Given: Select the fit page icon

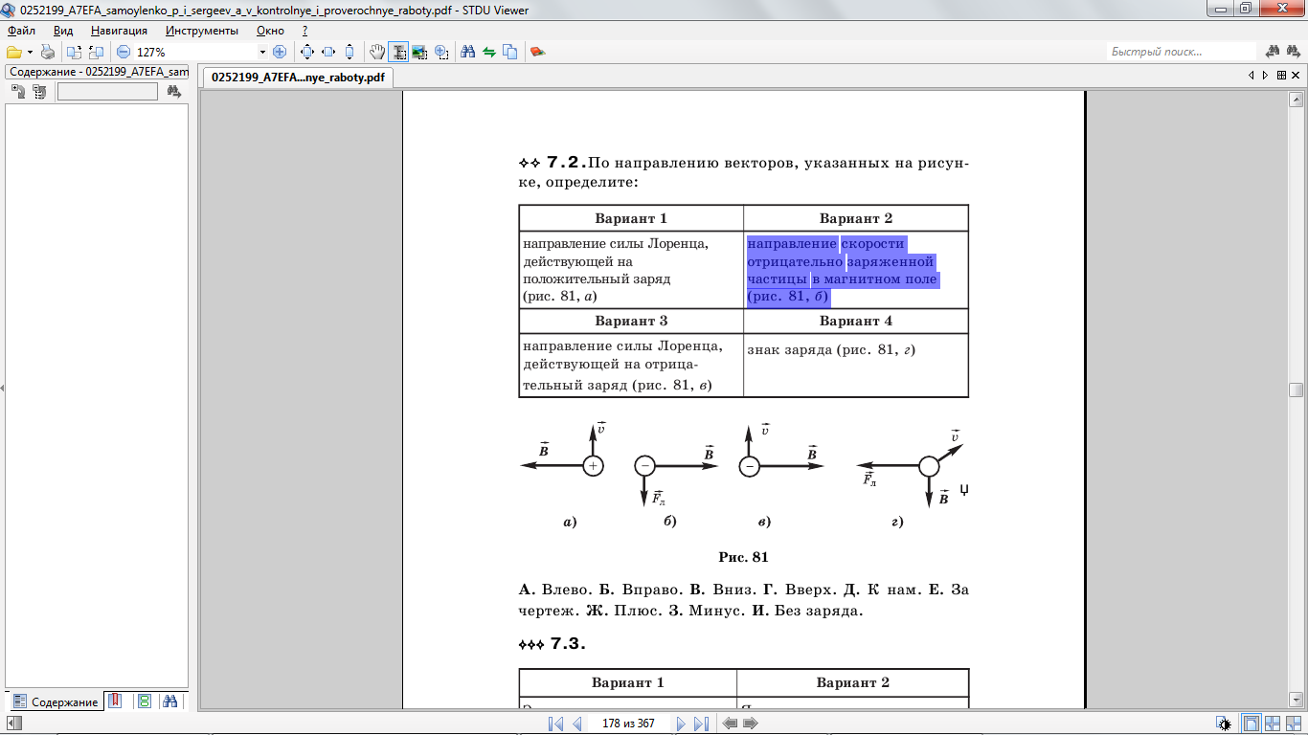Looking at the screenshot, I should (x=307, y=52).
